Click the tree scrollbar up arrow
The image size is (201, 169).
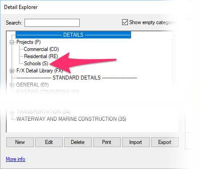click(175, 35)
